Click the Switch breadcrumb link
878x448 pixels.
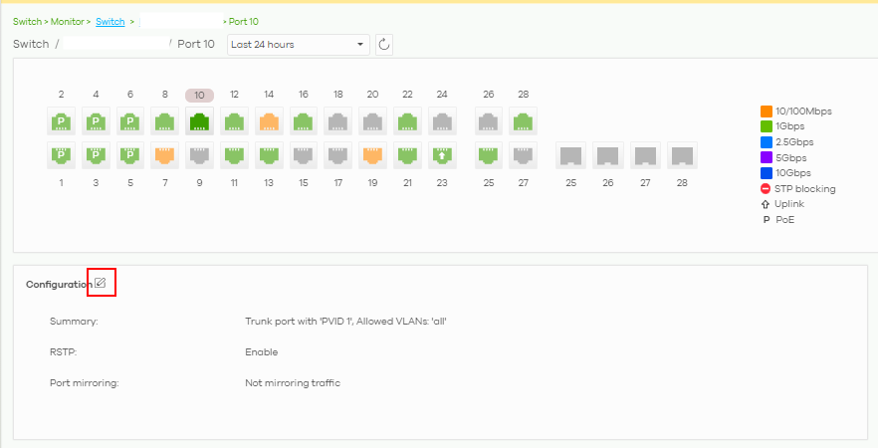110,21
